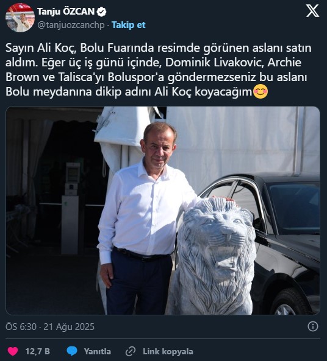
Task: Click the blue verified badge icon
Action: (x=101, y=12)
